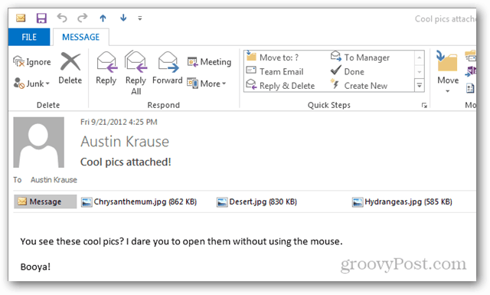The image size is (490, 295).
Task: Expand the Quick Steps gallery
Action: click(420, 85)
